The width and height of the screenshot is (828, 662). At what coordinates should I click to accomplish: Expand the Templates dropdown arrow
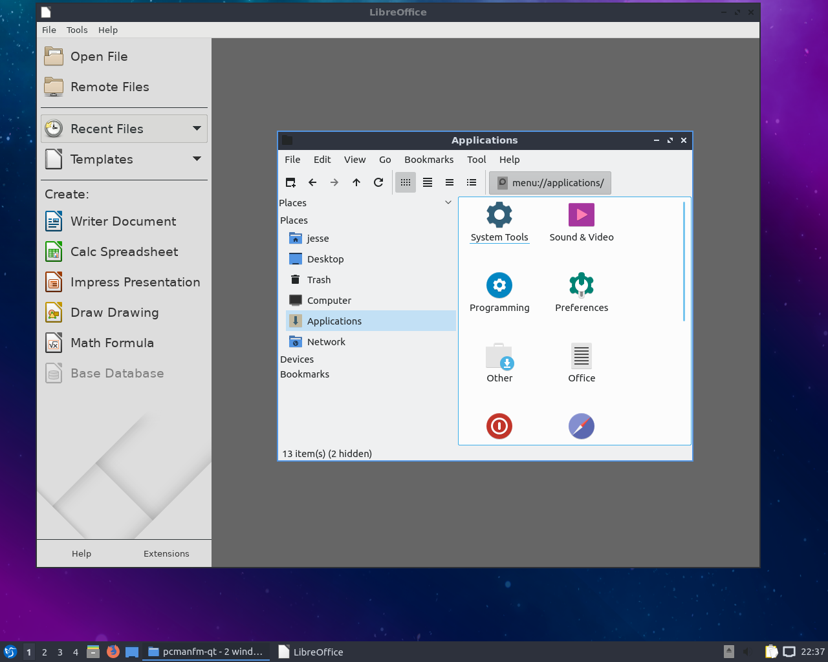coord(197,159)
